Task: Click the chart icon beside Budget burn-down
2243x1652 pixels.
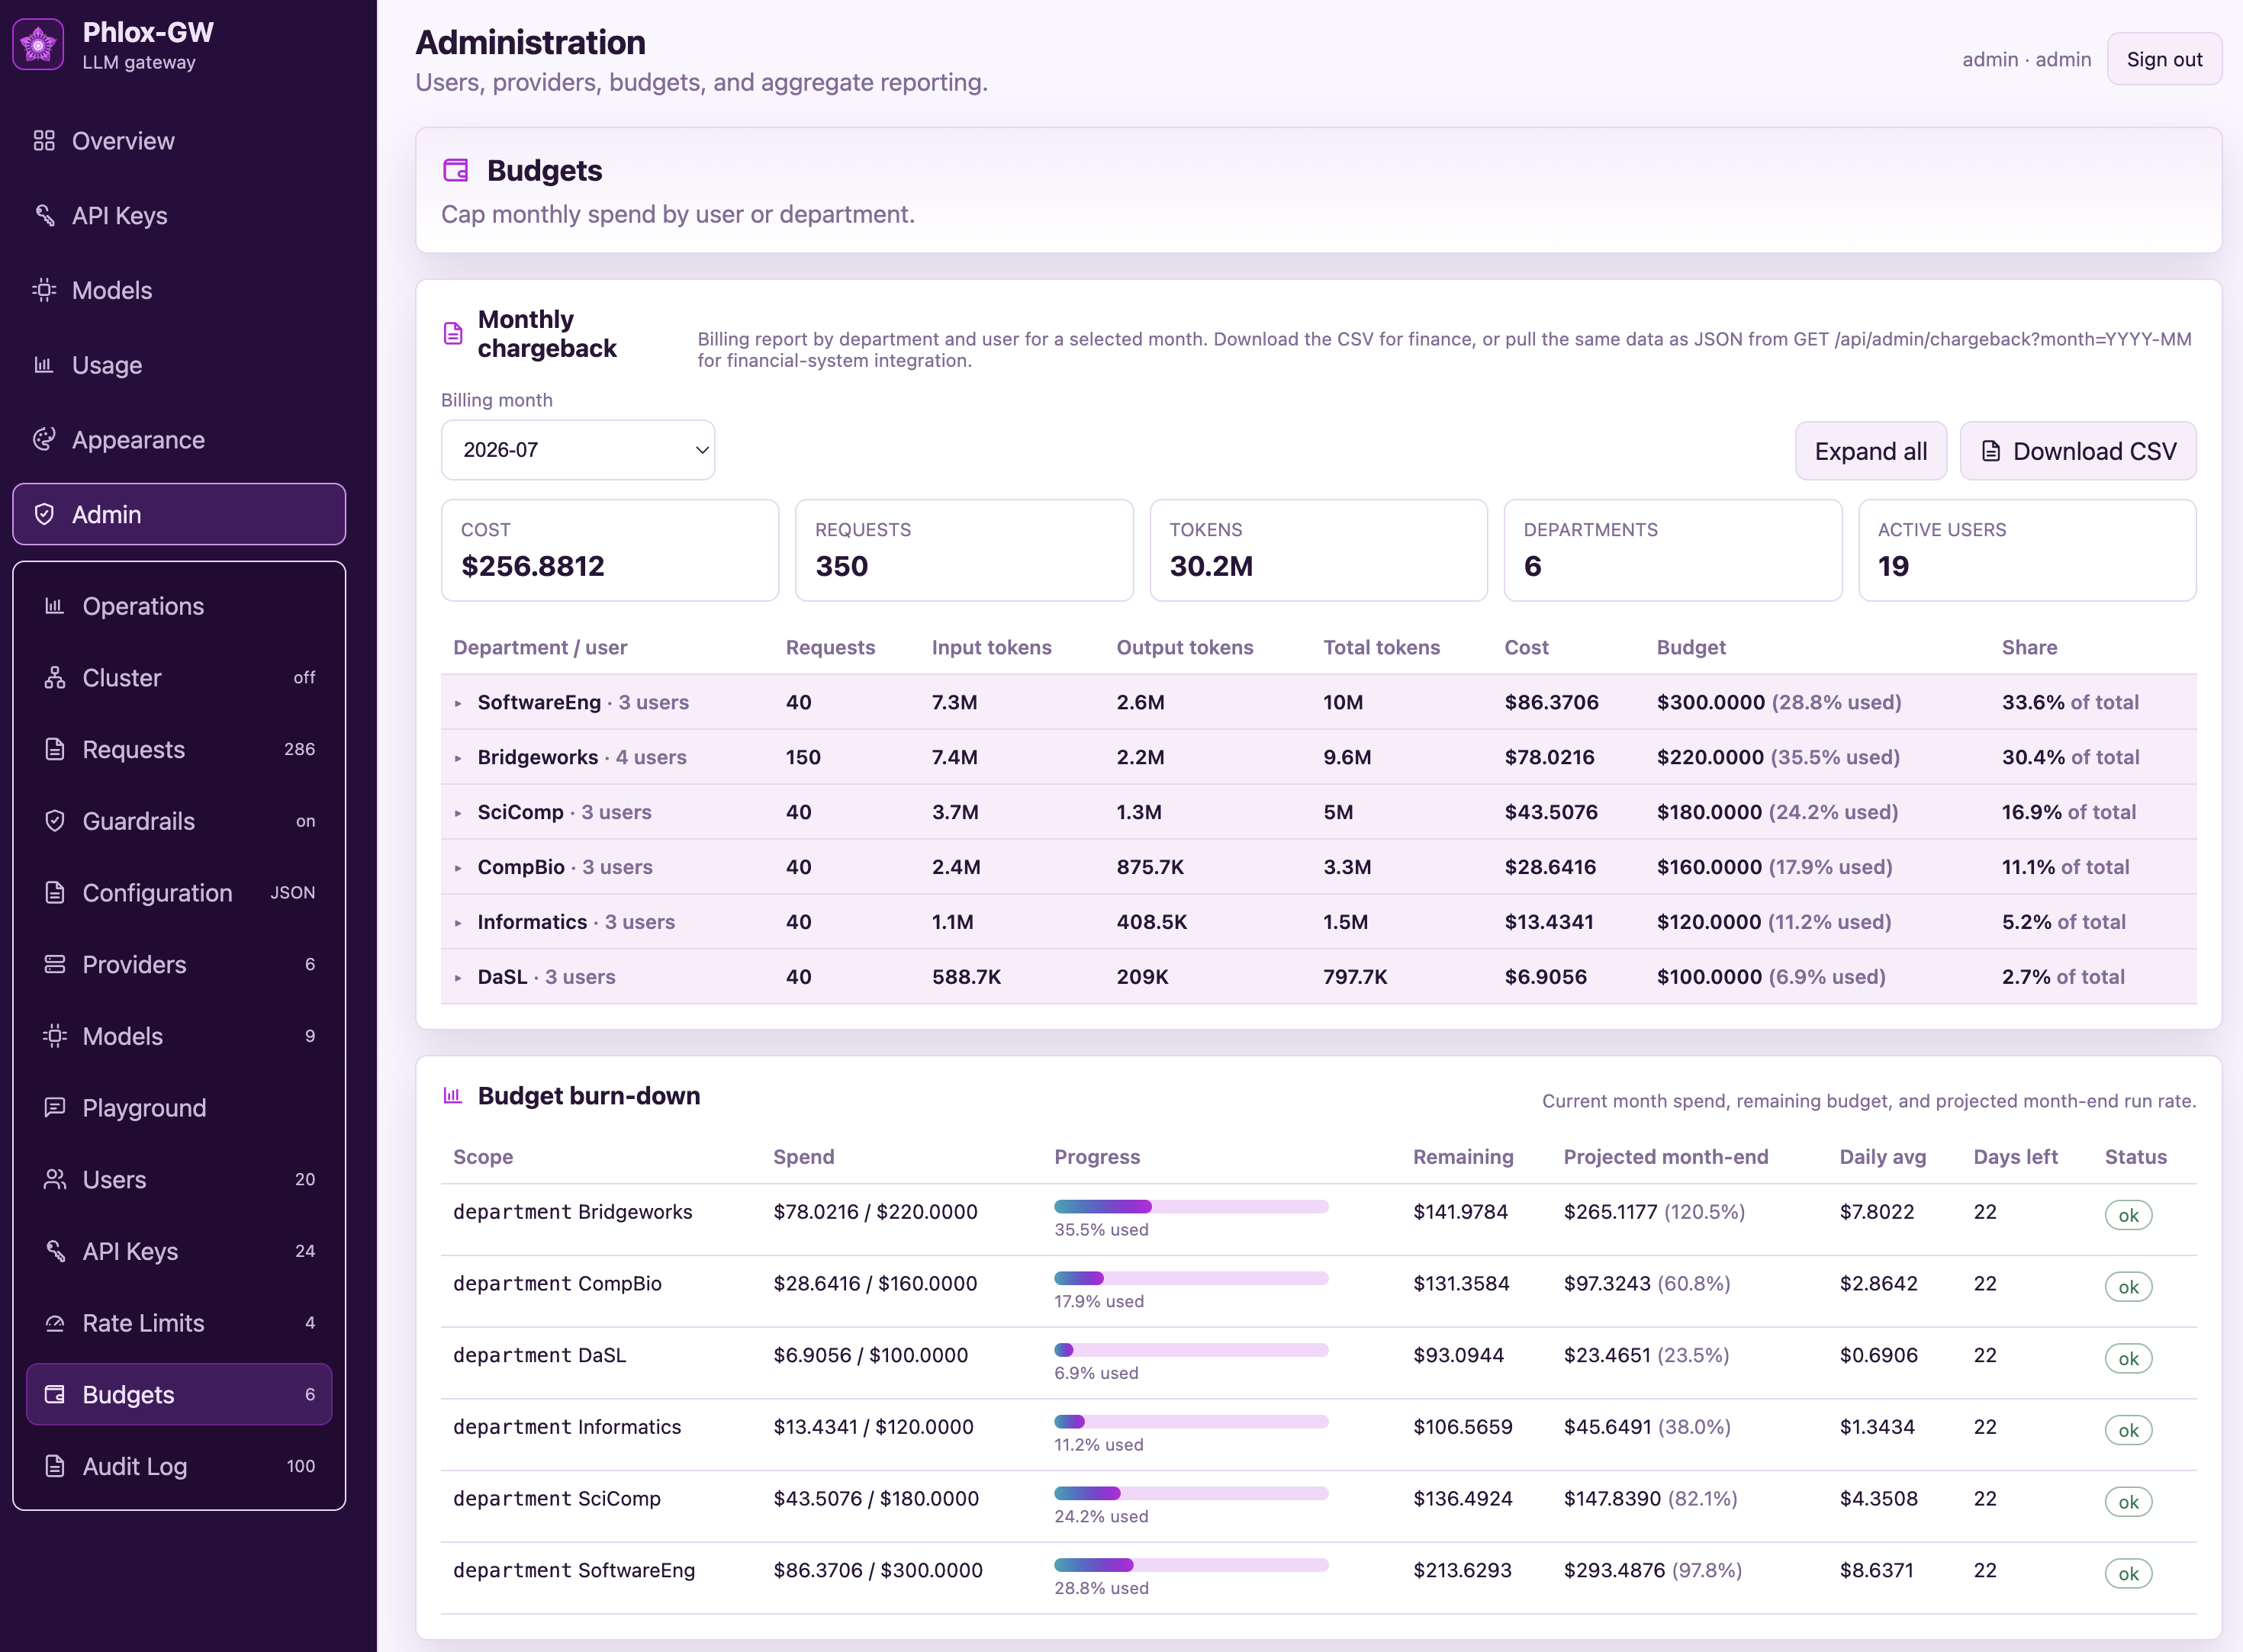Action: point(452,1096)
